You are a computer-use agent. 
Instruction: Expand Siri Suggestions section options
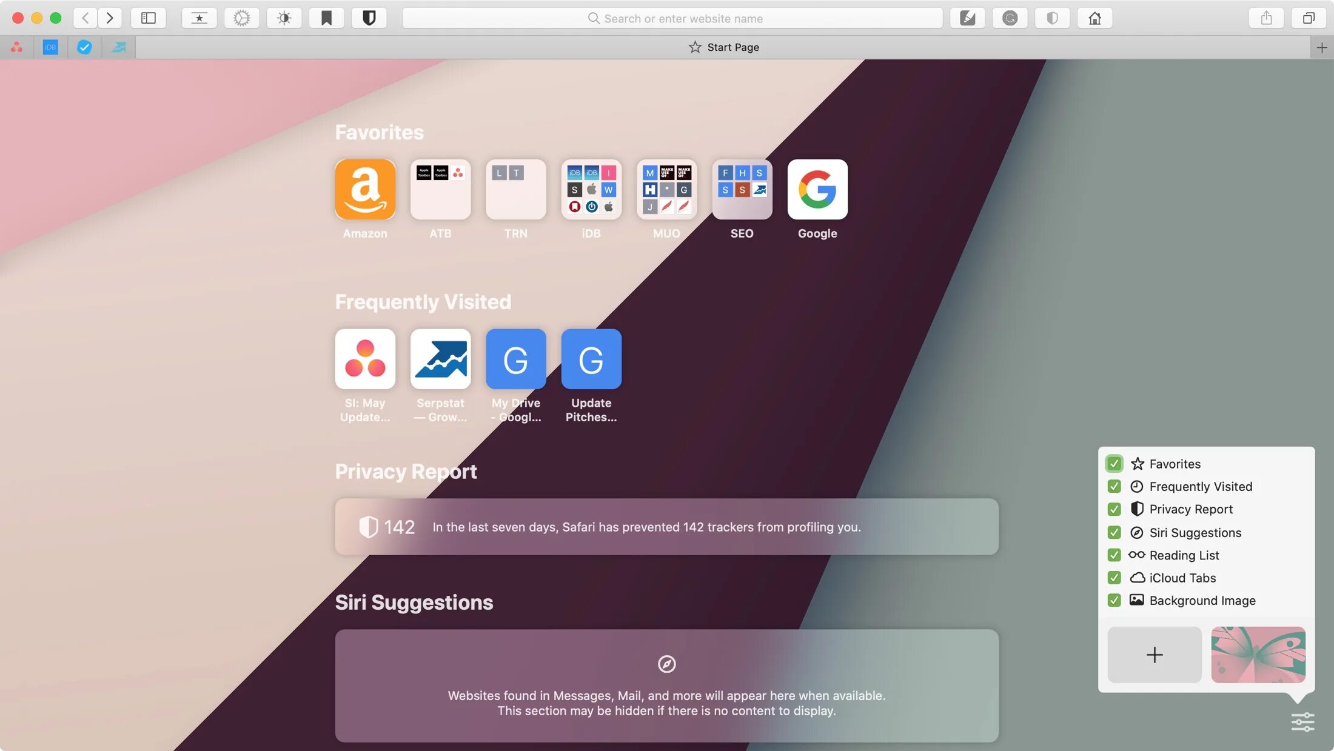1196,532
